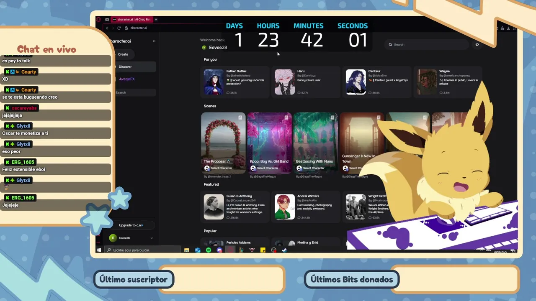
Task: Open Spotify from the taskbar
Action: [209, 250]
